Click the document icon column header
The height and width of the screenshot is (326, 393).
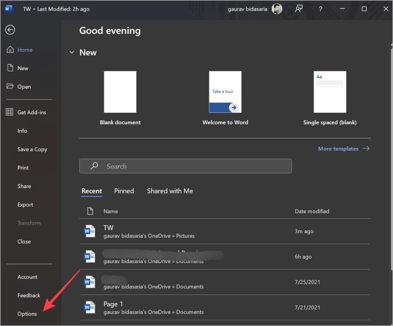click(90, 211)
